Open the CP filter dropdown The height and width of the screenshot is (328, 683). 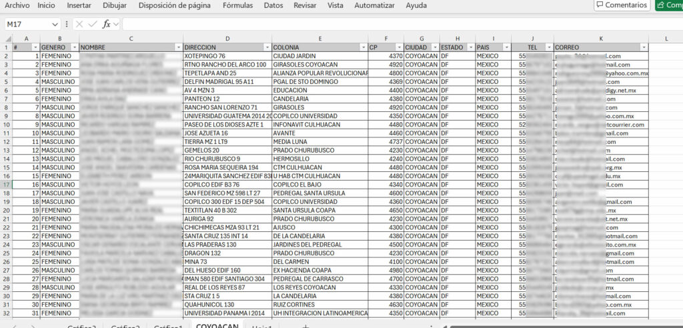coord(400,47)
